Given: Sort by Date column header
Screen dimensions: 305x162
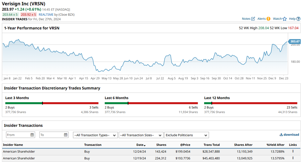Looking at the screenshot, I should tap(141, 145).
